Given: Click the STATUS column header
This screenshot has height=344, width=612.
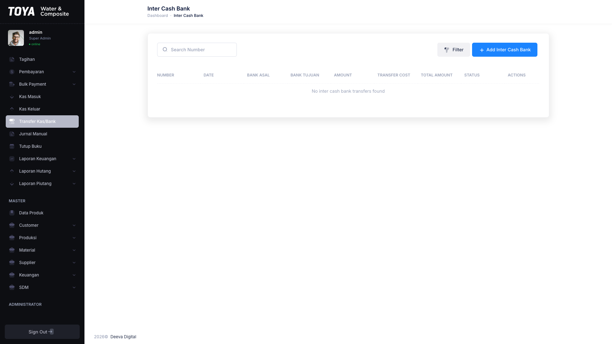Looking at the screenshot, I should [472, 75].
